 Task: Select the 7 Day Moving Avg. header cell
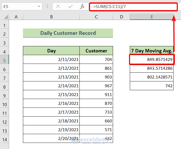coord(152,51)
